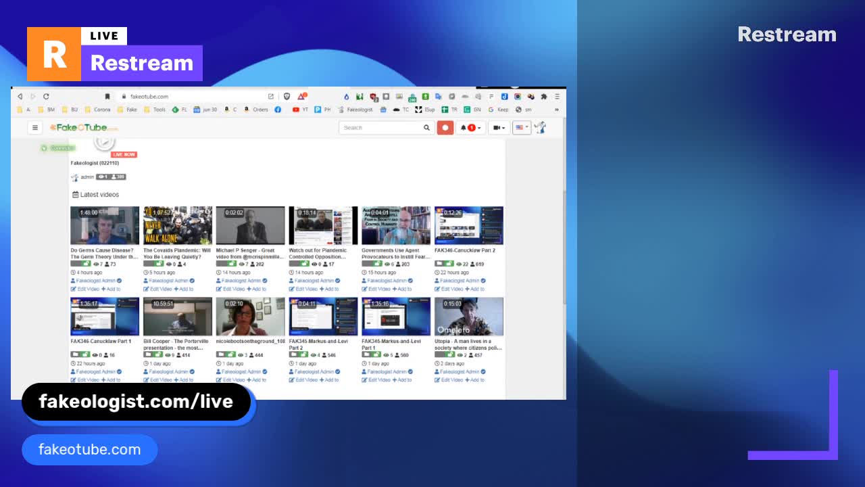The height and width of the screenshot is (487, 865).
Task: Open the FakeoTube hamburger menu
Action: pos(35,127)
